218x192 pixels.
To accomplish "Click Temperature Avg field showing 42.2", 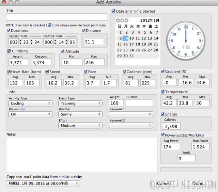I will click(169, 103).
